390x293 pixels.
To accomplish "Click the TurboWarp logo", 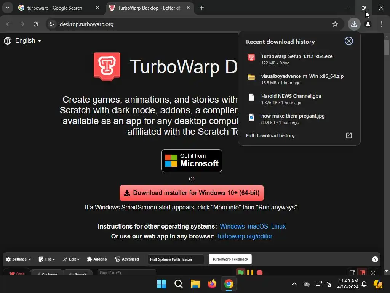I will tap(107, 66).
